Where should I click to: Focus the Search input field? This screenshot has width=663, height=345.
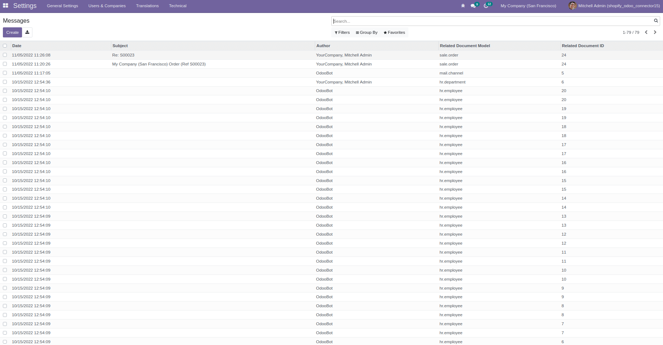(493, 21)
